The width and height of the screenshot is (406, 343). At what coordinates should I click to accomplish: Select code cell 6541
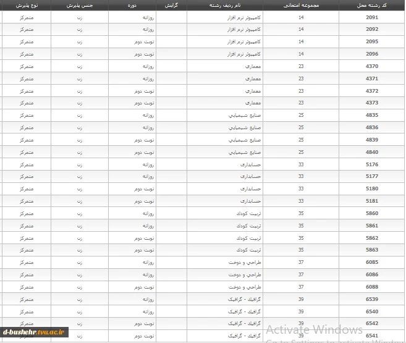tap(372, 336)
